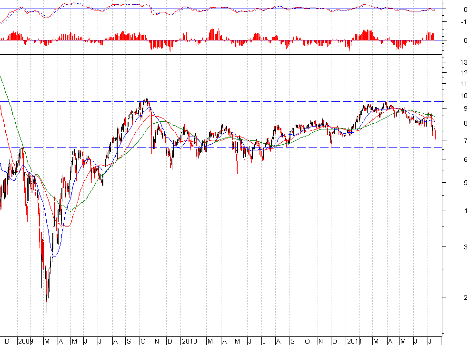Click the 'D' December 2009 axis label

[170, 341]
